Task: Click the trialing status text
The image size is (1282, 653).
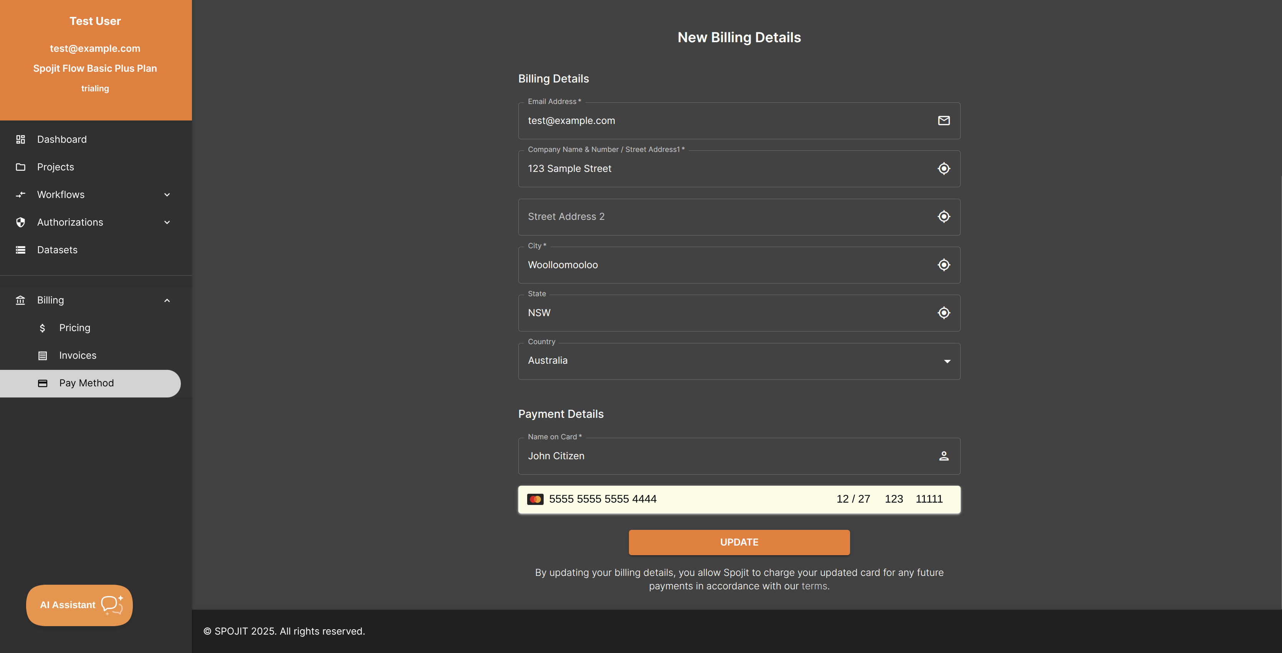Action: tap(95, 89)
